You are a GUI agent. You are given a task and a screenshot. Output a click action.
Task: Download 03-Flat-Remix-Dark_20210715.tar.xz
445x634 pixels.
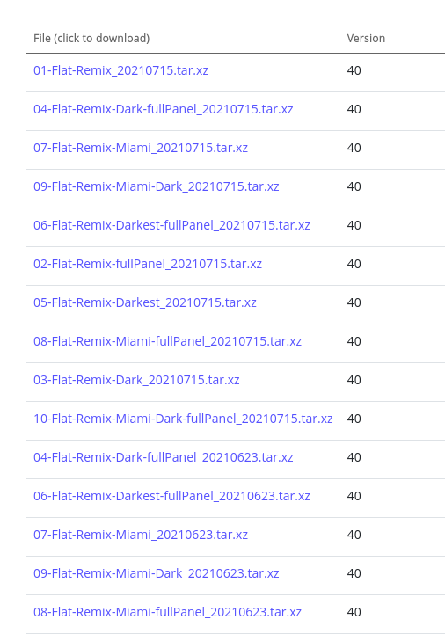[x=136, y=380]
